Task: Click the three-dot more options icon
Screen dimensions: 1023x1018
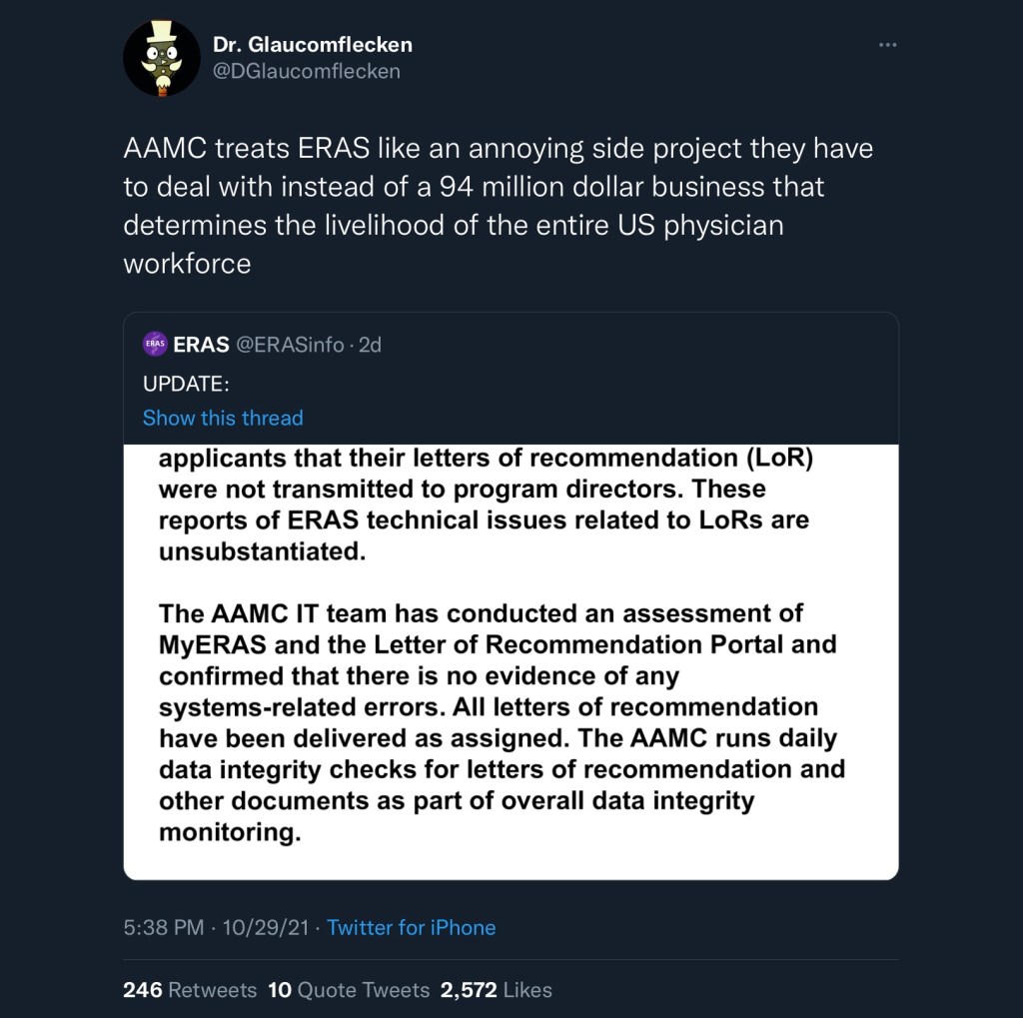Action: tap(887, 45)
